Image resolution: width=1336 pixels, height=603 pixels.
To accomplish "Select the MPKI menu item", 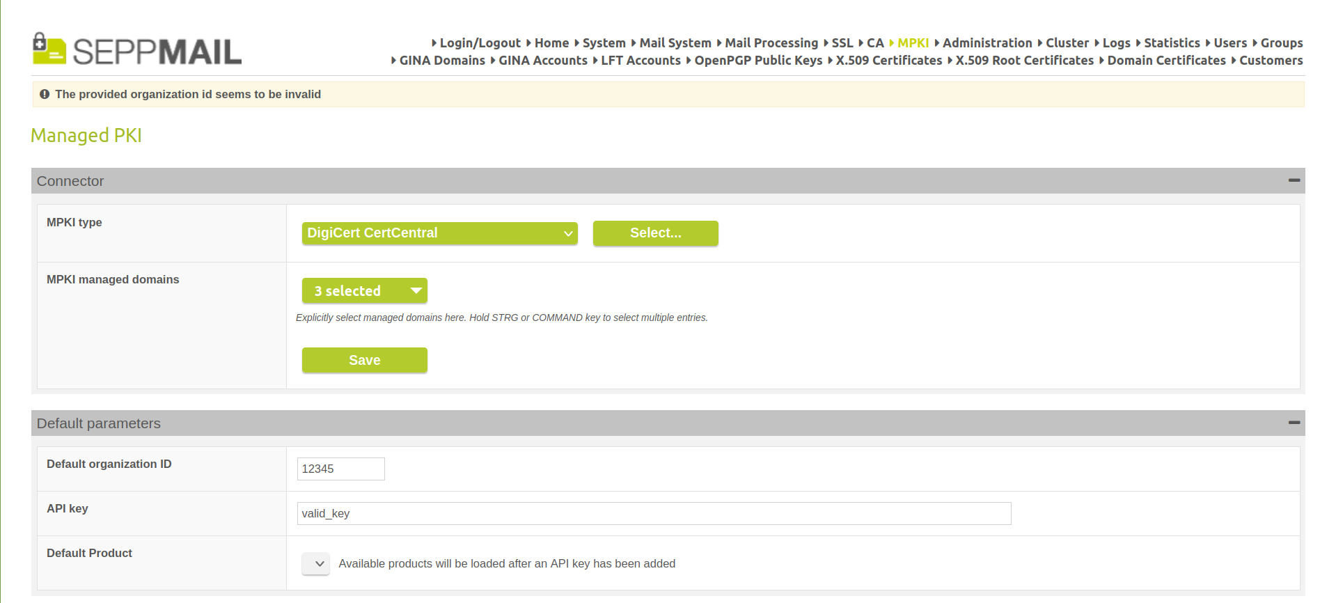I will [913, 43].
